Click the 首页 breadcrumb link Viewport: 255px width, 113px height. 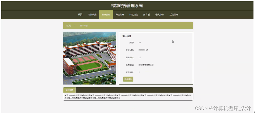coord(68,25)
